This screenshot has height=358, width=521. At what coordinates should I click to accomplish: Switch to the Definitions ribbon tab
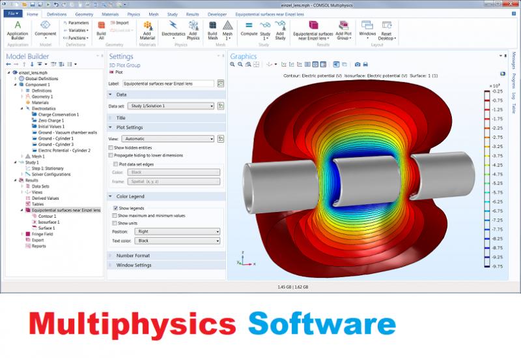point(57,14)
